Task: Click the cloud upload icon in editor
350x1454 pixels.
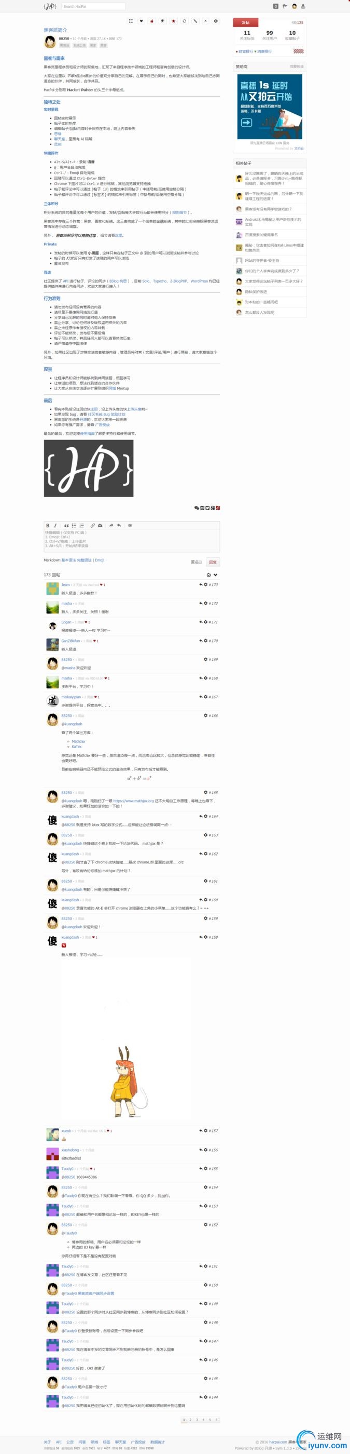Action: click(x=100, y=526)
